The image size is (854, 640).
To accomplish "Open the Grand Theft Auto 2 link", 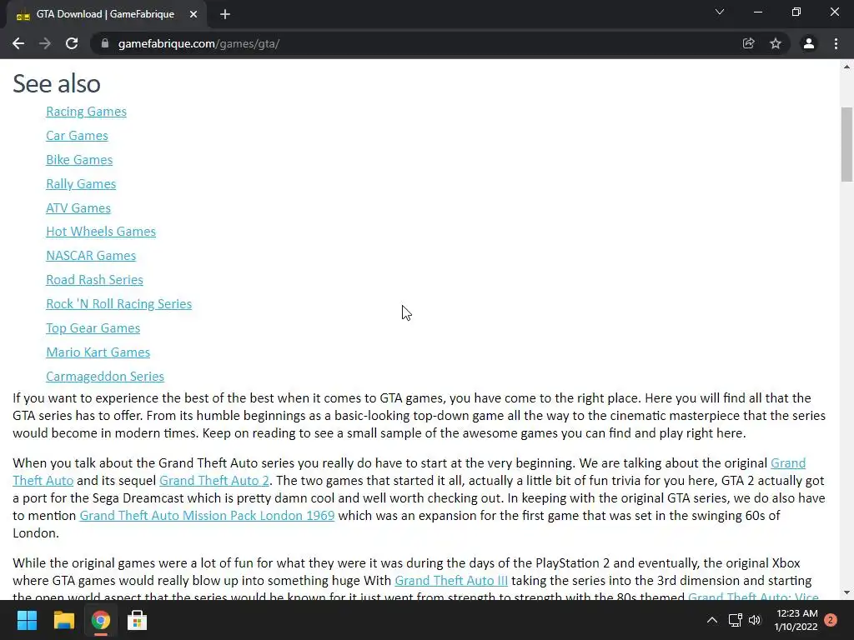I will click(214, 481).
